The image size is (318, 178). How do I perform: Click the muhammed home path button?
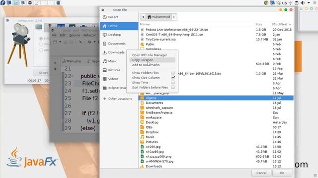coord(159,17)
